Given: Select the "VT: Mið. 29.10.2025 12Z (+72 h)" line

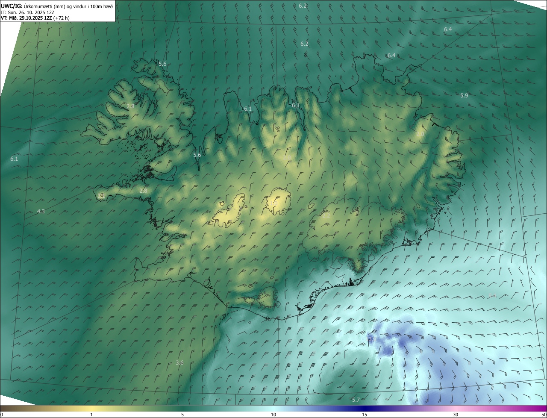Looking at the screenshot, I should (x=35, y=18).
